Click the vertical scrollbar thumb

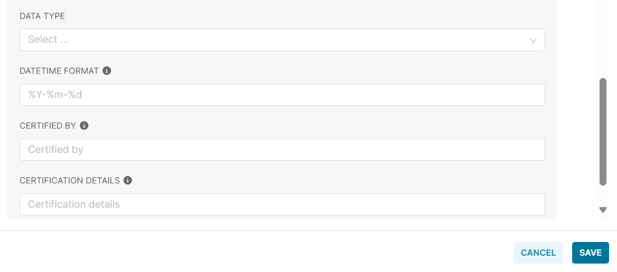click(x=603, y=132)
